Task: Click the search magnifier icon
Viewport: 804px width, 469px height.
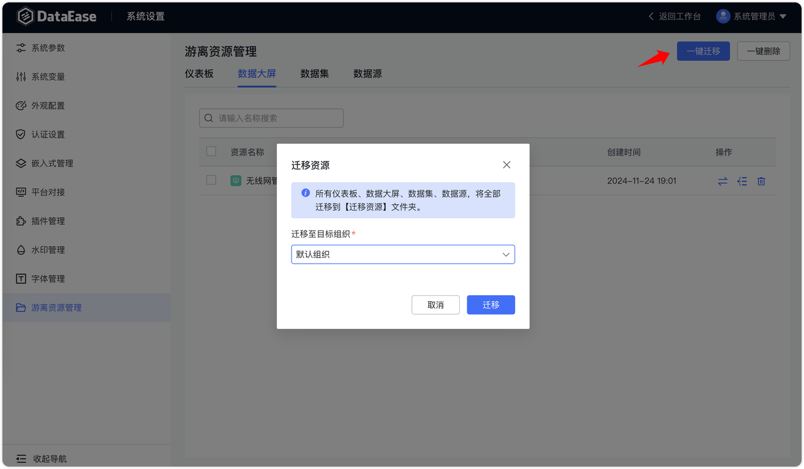Action: point(209,118)
